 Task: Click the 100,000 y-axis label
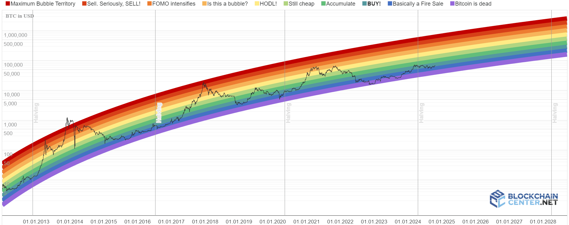13,65
